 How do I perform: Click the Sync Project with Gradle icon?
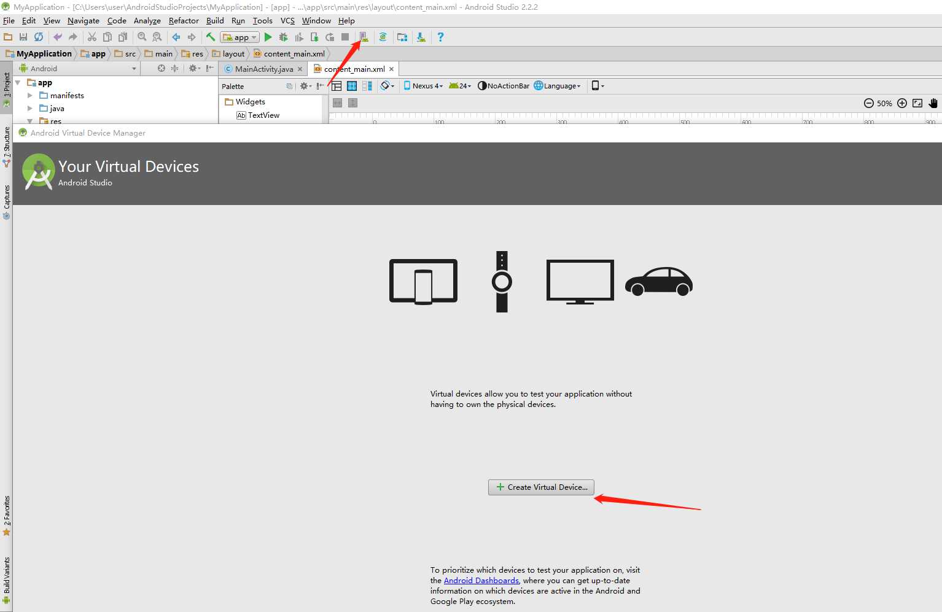point(383,37)
